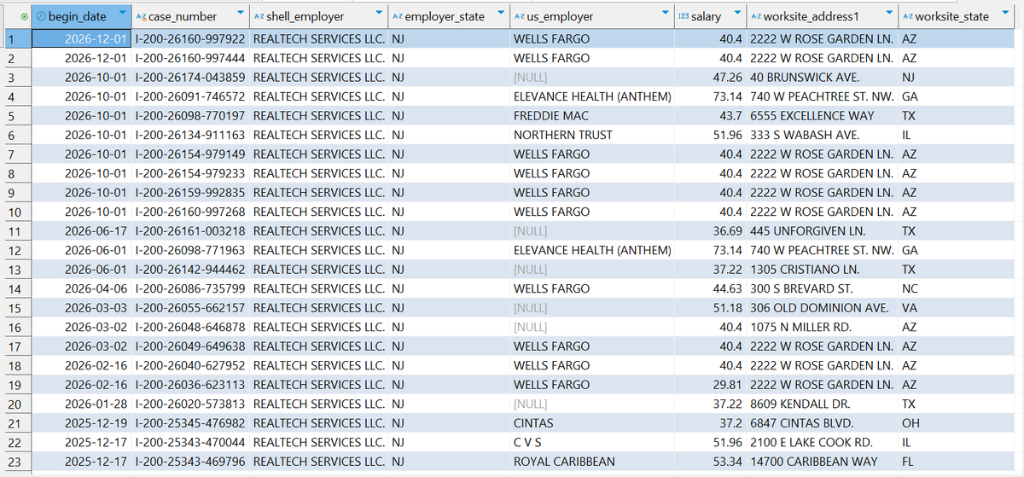Select case number I-200-26091-746572
This screenshot has width=1024, height=477.
(190, 96)
